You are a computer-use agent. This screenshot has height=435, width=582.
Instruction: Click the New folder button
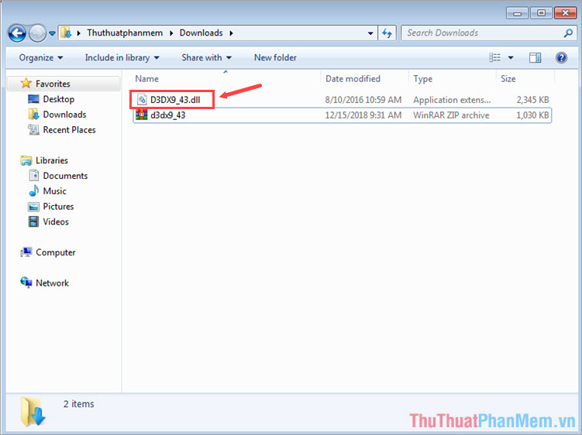[x=275, y=58]
